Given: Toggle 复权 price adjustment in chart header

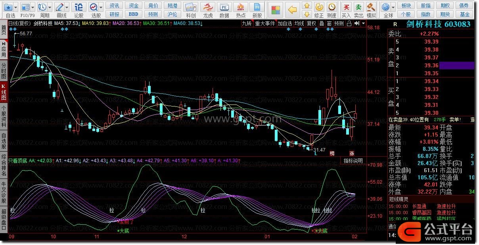Looking at the screenshot, I should (x=312, y=23).
